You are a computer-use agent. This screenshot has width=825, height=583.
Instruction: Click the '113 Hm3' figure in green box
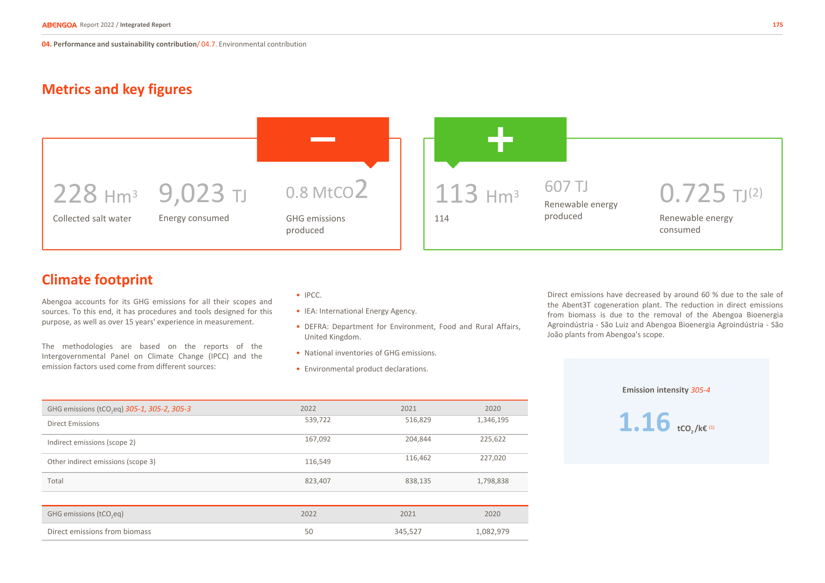[477, 194]
